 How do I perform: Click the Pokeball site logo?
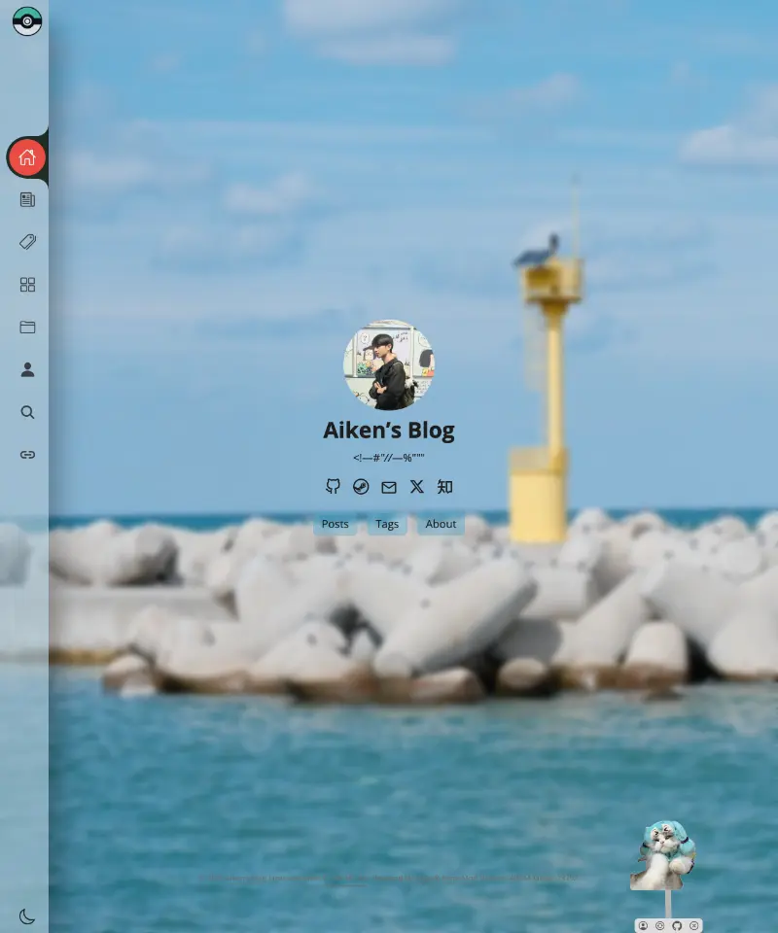tap(27, 21)
